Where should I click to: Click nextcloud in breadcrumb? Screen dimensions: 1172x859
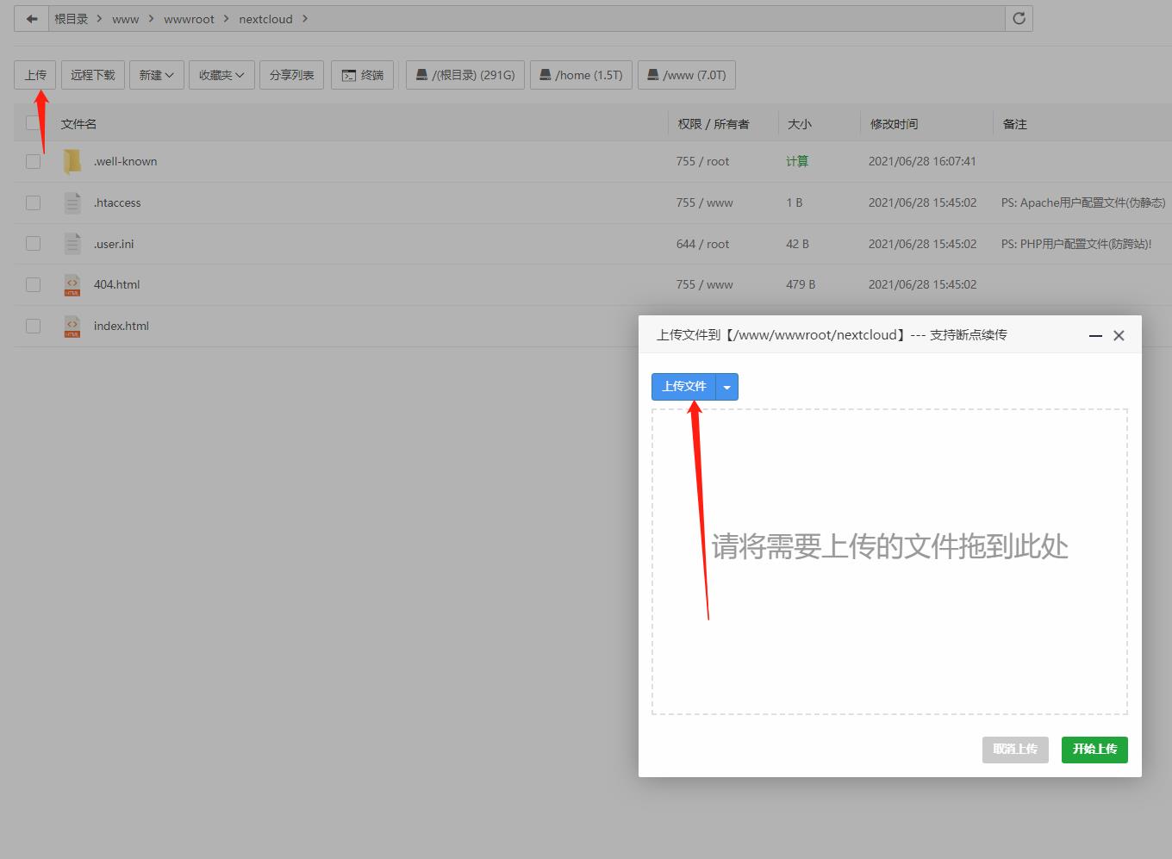[x=265, y=19]
